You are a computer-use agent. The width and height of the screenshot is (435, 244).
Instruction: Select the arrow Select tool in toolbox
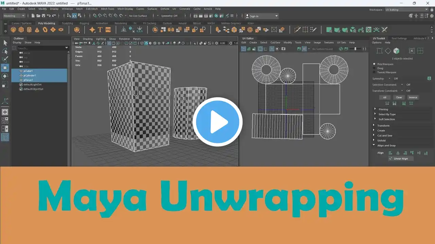[x=5, y=43]
